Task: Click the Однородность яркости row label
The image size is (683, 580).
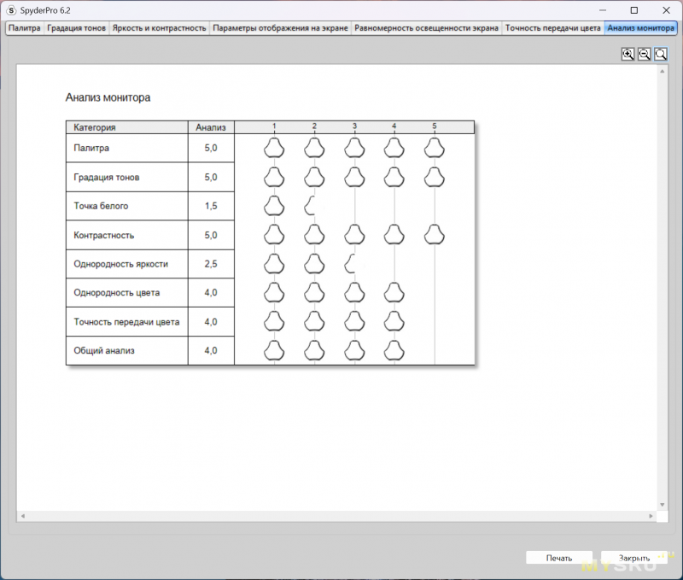Action: 120,264
